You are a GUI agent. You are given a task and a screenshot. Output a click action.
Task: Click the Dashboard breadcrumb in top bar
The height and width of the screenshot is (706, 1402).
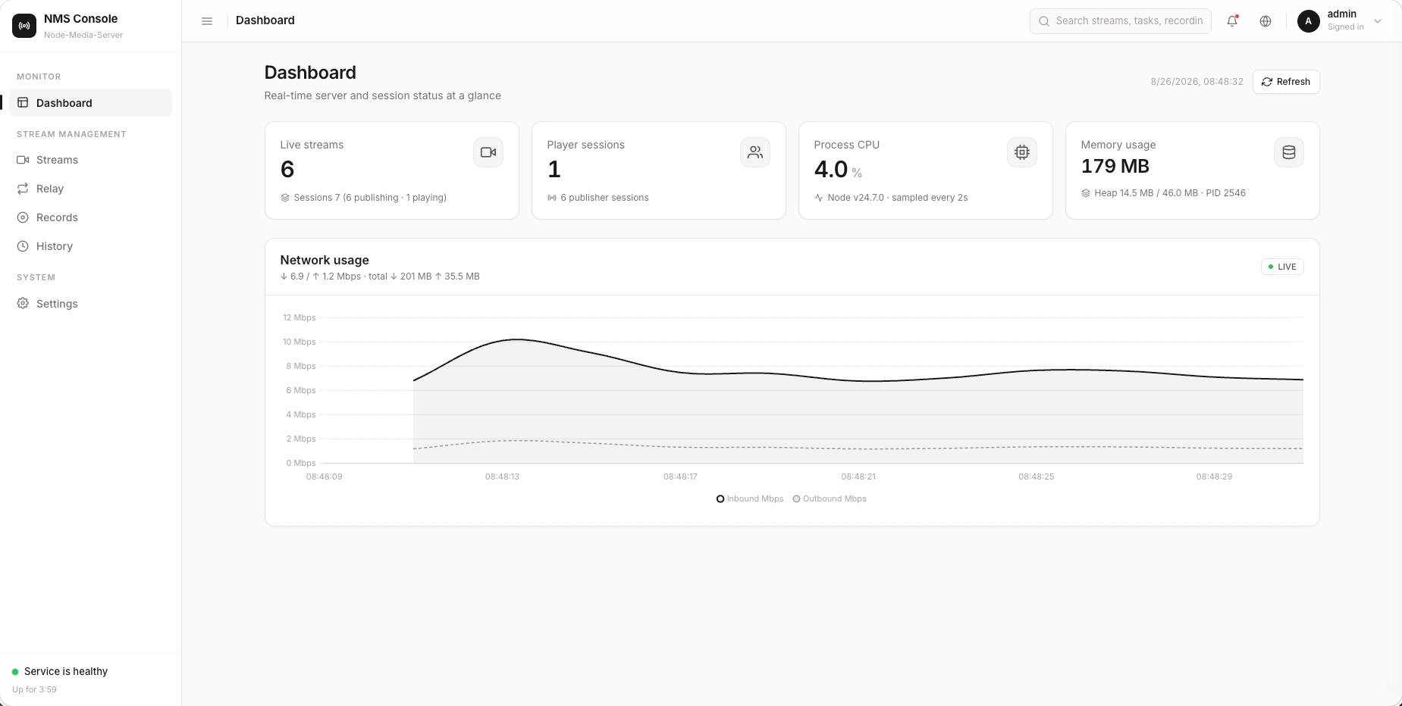tap(265, 20)
